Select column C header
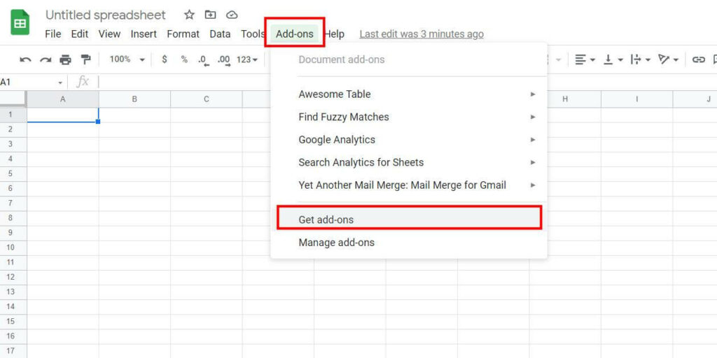Image resolution: width=717 pixels, height=358 pixels. click(207, 99)
